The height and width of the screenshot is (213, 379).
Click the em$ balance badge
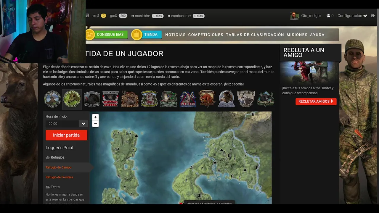tap(103, 16)
